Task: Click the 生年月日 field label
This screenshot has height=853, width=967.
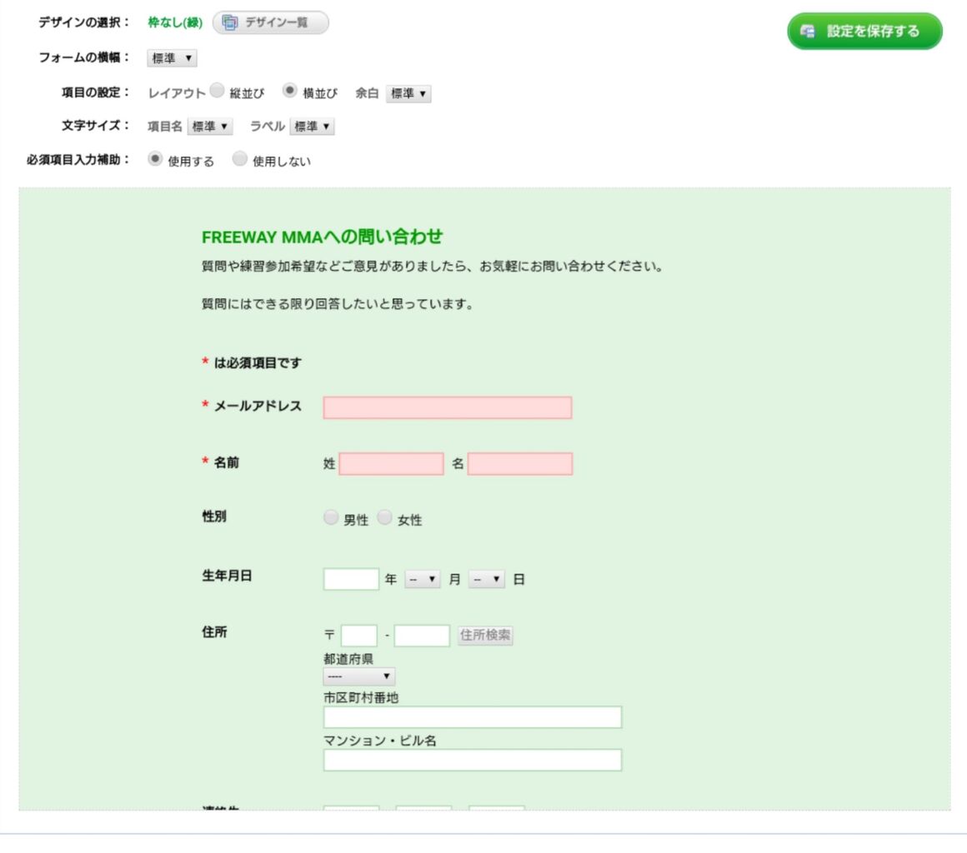Action: 227,576
